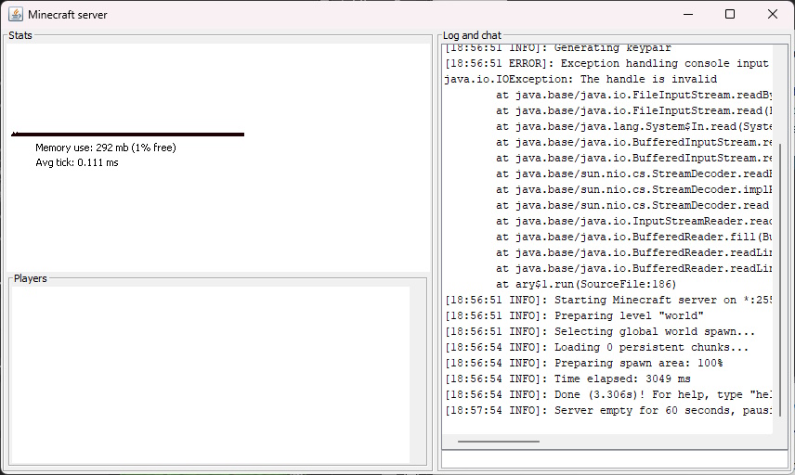Click the "Done (3.306s)!" log line
The width and height of the screenshot is (795, 475).
pos(608,394)
